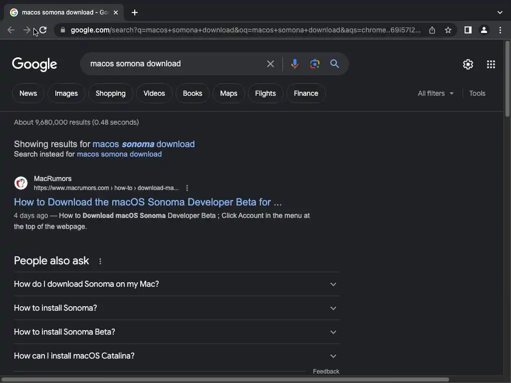511x383 pixels.
Task: Select the Finance filter
Action: pos(306,93)
